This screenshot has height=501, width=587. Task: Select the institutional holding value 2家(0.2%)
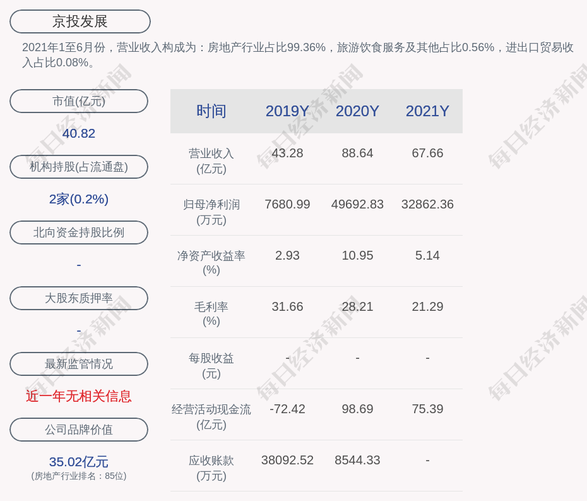pos(79,199)
